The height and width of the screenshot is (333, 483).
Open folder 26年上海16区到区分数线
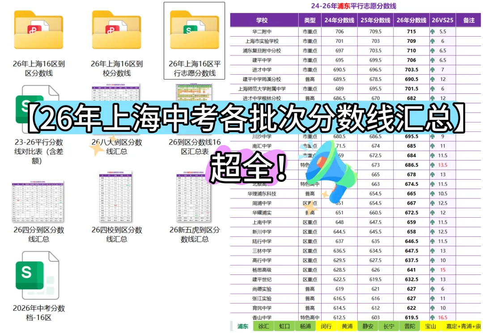coord(38,43)
